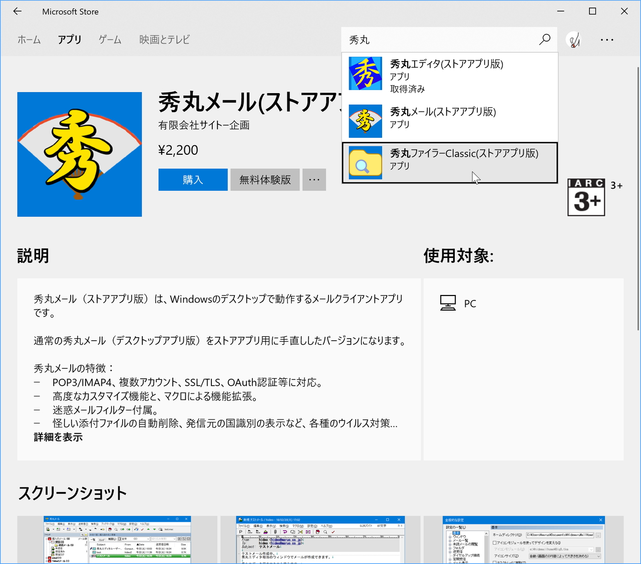Select the Apps (アプリ) tab

pyautogui.click(x=69, y=40)
